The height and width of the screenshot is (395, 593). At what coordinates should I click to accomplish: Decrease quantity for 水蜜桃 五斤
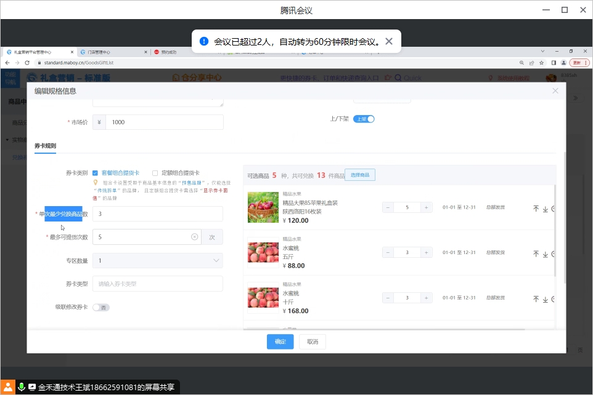tap(388, 253)
